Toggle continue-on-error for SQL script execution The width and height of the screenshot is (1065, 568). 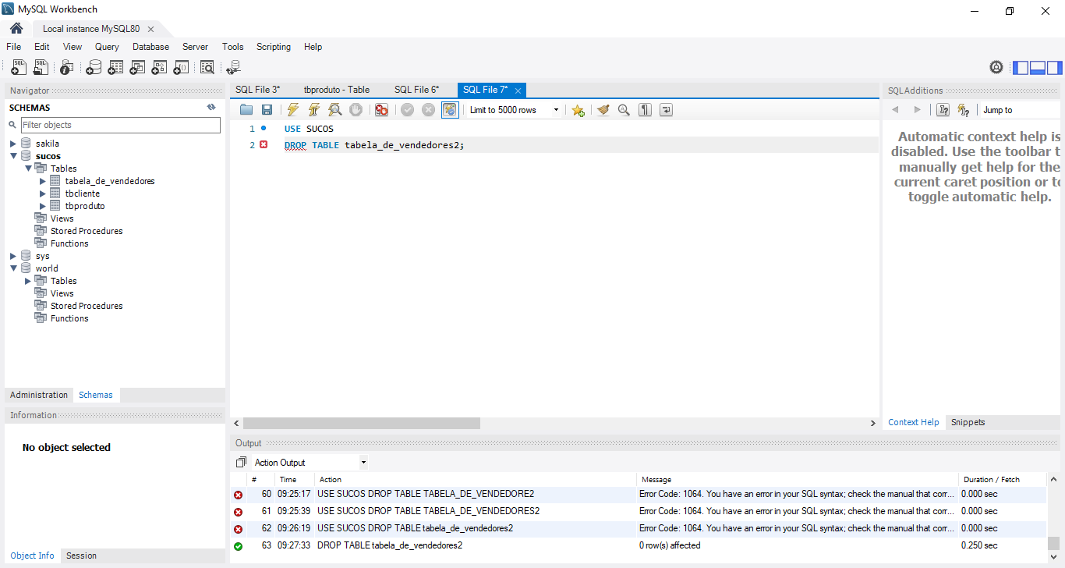(x=381, y=110)
